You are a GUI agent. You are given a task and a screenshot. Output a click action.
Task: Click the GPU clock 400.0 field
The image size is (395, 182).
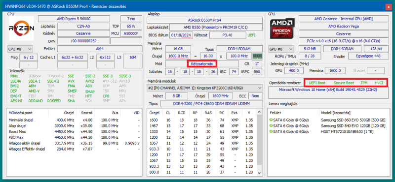(x=294, y=70)
